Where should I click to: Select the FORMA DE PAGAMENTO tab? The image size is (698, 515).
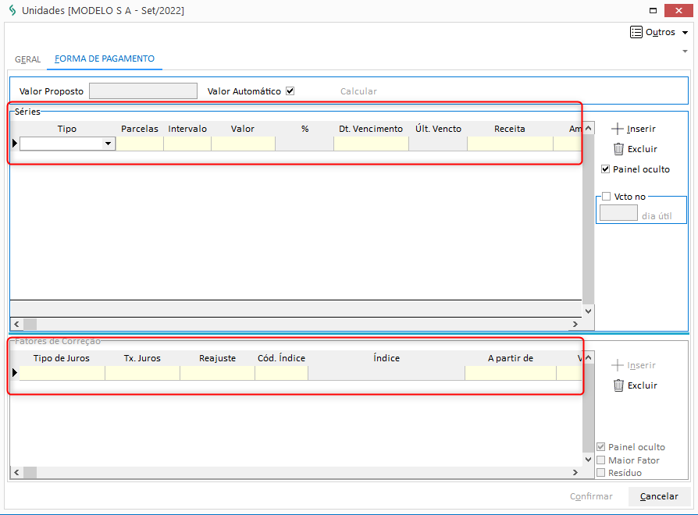click(x=105, y=59)
